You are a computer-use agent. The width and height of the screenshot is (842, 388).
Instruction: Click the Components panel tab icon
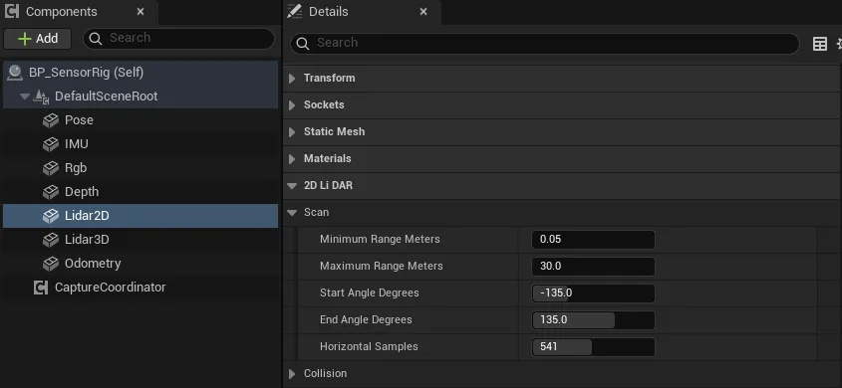point(12,11)
